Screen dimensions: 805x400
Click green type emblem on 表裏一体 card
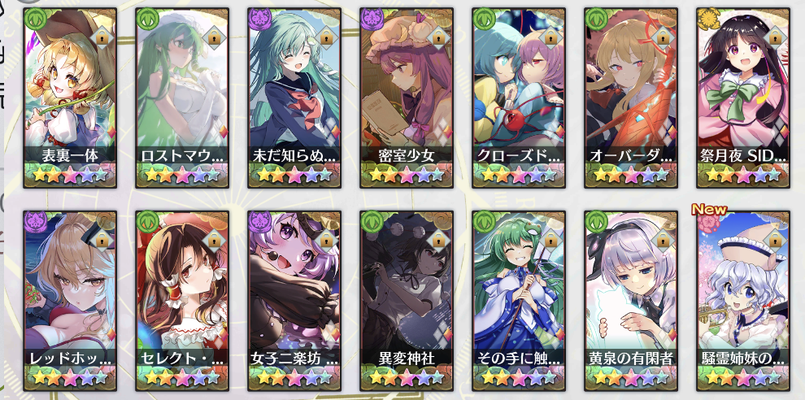34,19
